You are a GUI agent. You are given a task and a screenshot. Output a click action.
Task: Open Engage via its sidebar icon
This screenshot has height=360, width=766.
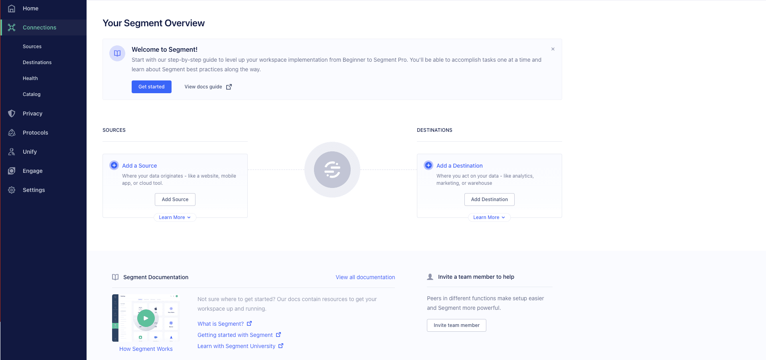point(12,171)
